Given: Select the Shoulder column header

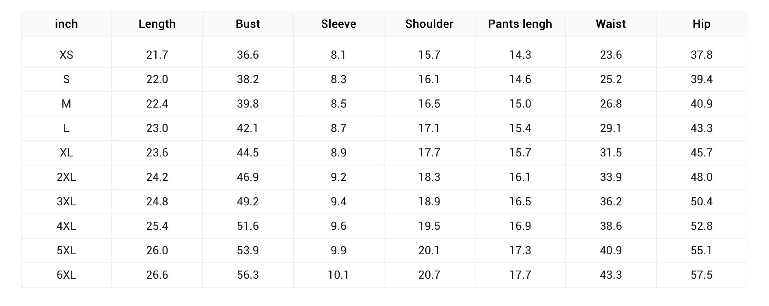Looking at the screenshot, I should pyautogui.click(x=429, y=24).
